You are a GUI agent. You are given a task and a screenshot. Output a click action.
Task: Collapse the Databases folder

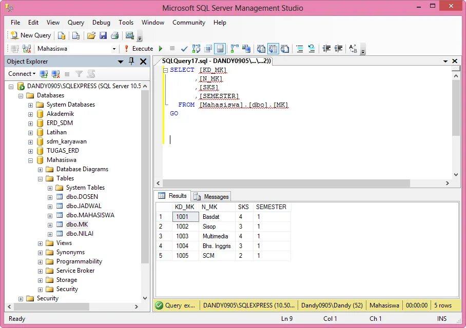[21, 96]
